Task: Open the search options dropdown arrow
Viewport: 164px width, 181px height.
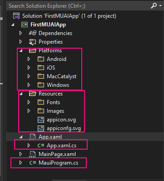Action: coord(160,6)
